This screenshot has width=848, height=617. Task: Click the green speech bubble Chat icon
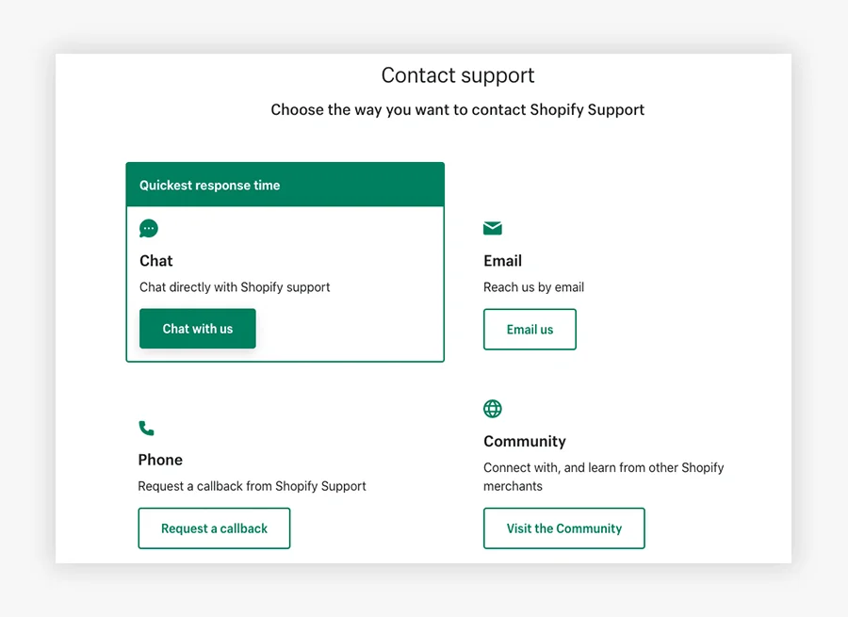tap(148, 228)
